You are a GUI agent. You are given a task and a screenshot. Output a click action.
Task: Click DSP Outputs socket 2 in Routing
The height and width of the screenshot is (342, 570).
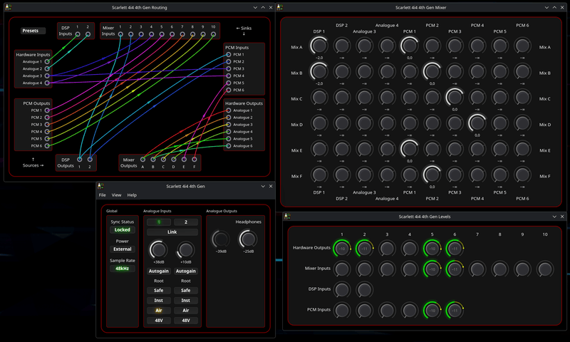(90, 159)
